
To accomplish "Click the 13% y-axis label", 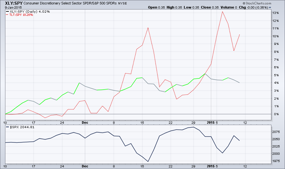I will (275, 13).
